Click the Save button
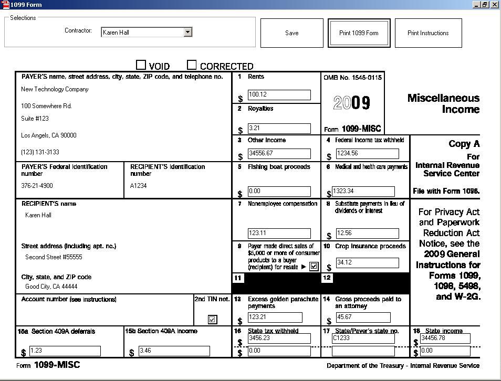The image size is (501, 381). [291, 33]
